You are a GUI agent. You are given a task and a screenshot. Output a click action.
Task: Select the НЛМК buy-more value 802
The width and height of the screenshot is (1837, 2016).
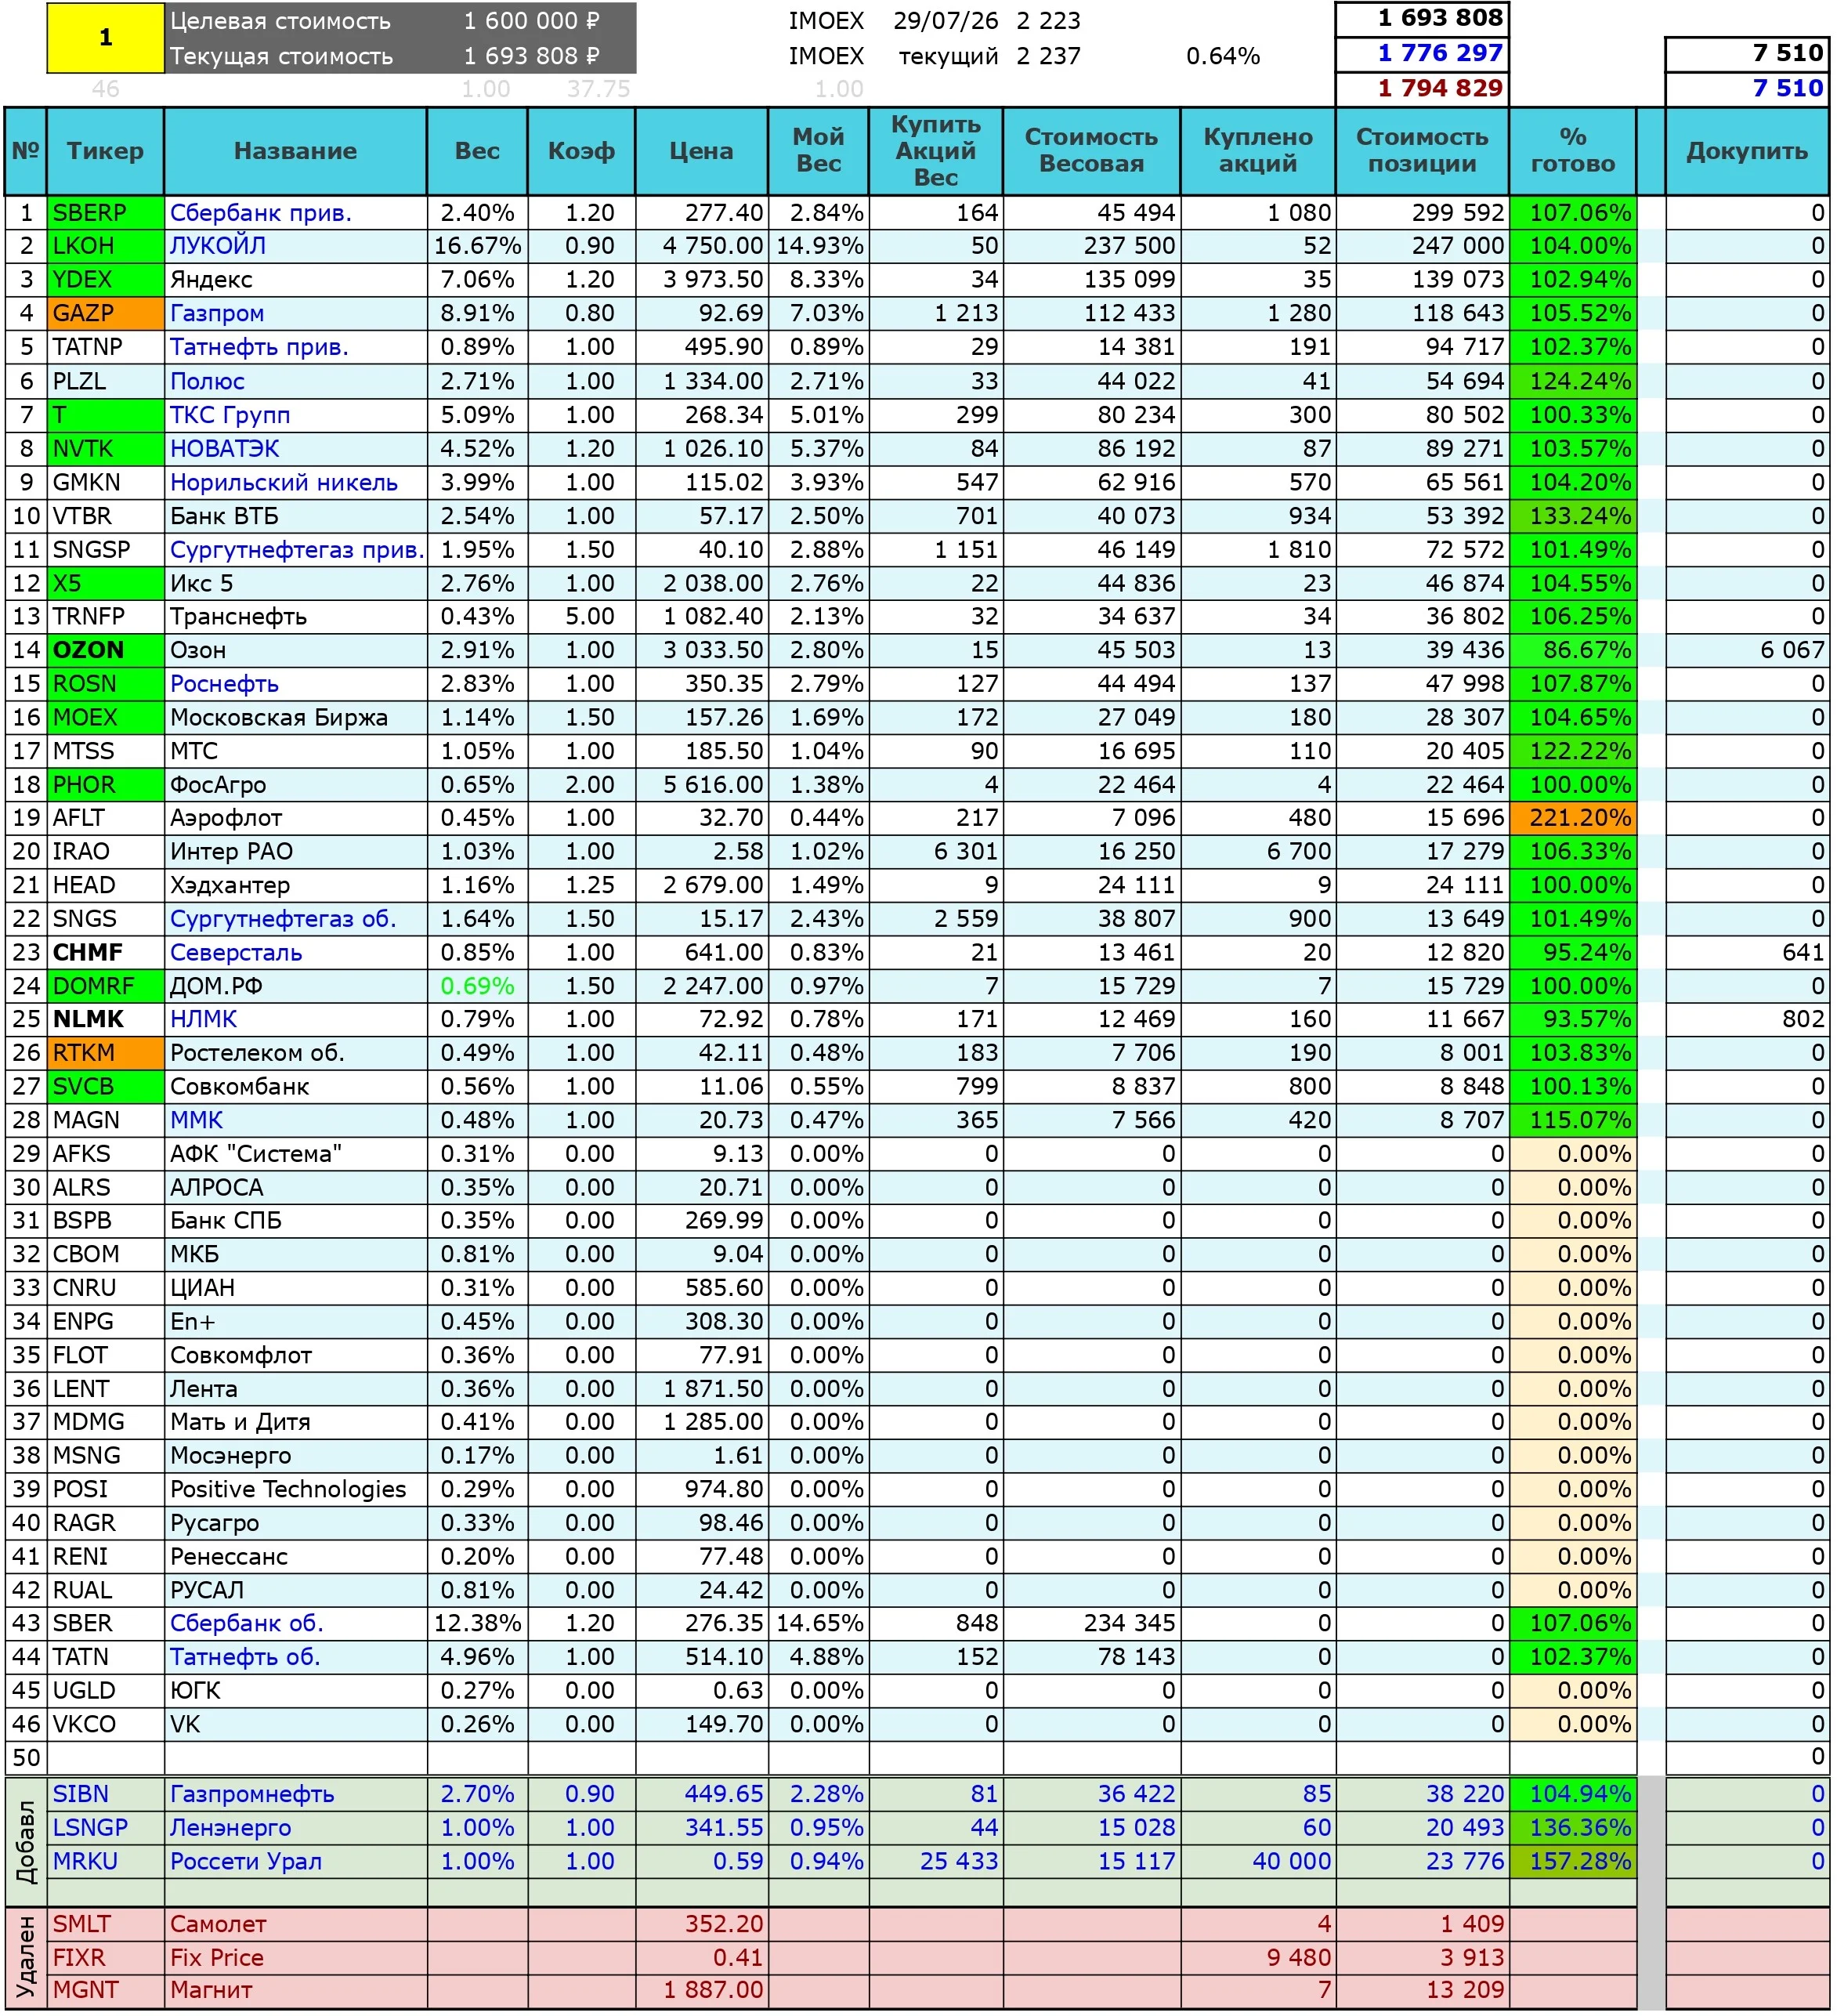(1747, 1020)
